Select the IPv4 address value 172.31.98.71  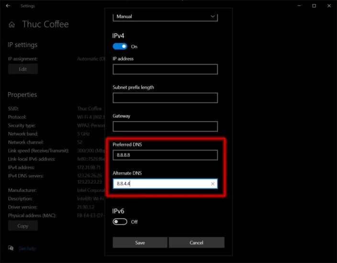click(89, 167)
